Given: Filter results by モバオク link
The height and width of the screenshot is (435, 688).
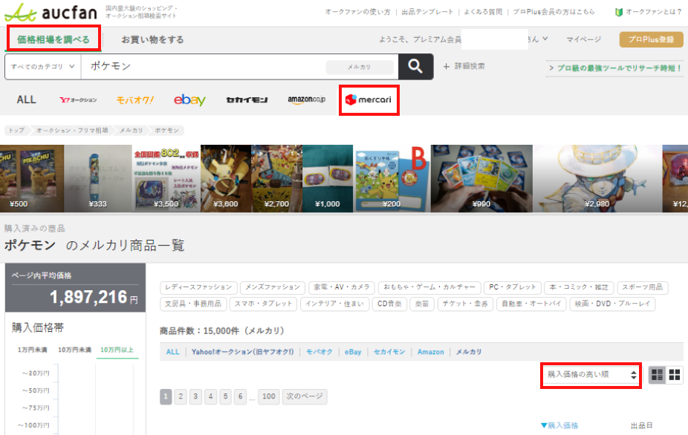Looking at the screenshot, I should (319, 352).
